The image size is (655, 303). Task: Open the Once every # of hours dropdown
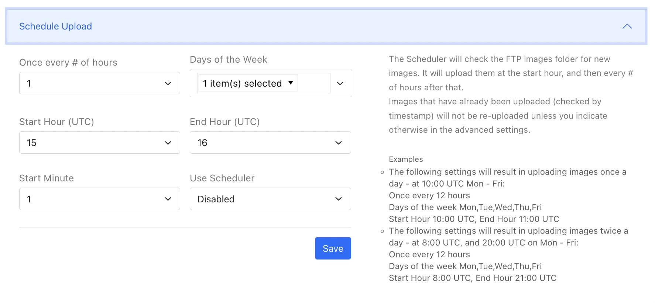tap(99, 83)
